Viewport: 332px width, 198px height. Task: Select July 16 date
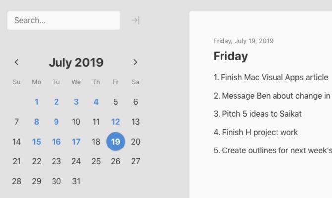pyautogui.click(x=56, y=142)
